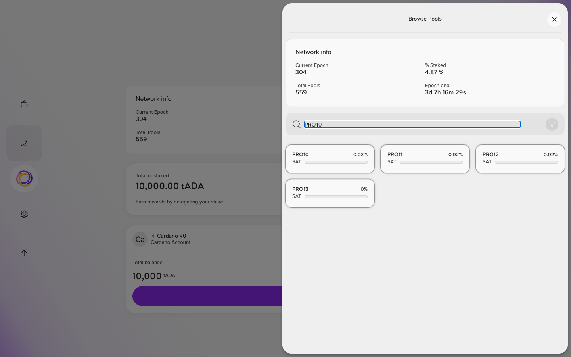Click the Browse Pools panel title
This screenshot has height=357, width=571.
[425, 19]
